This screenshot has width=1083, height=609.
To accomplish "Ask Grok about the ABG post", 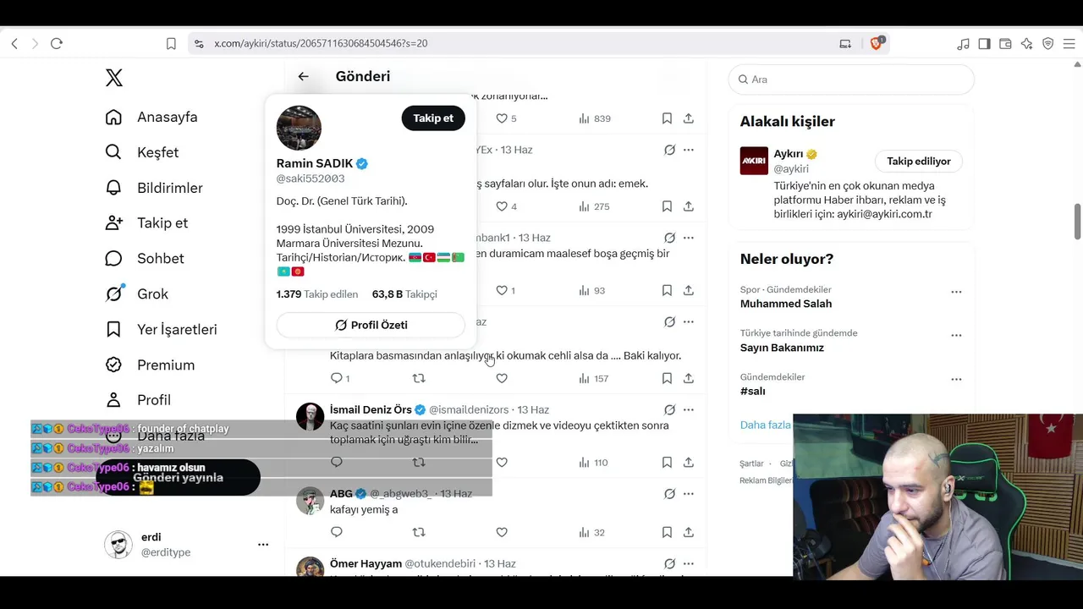I will click(x=669, y=494).
